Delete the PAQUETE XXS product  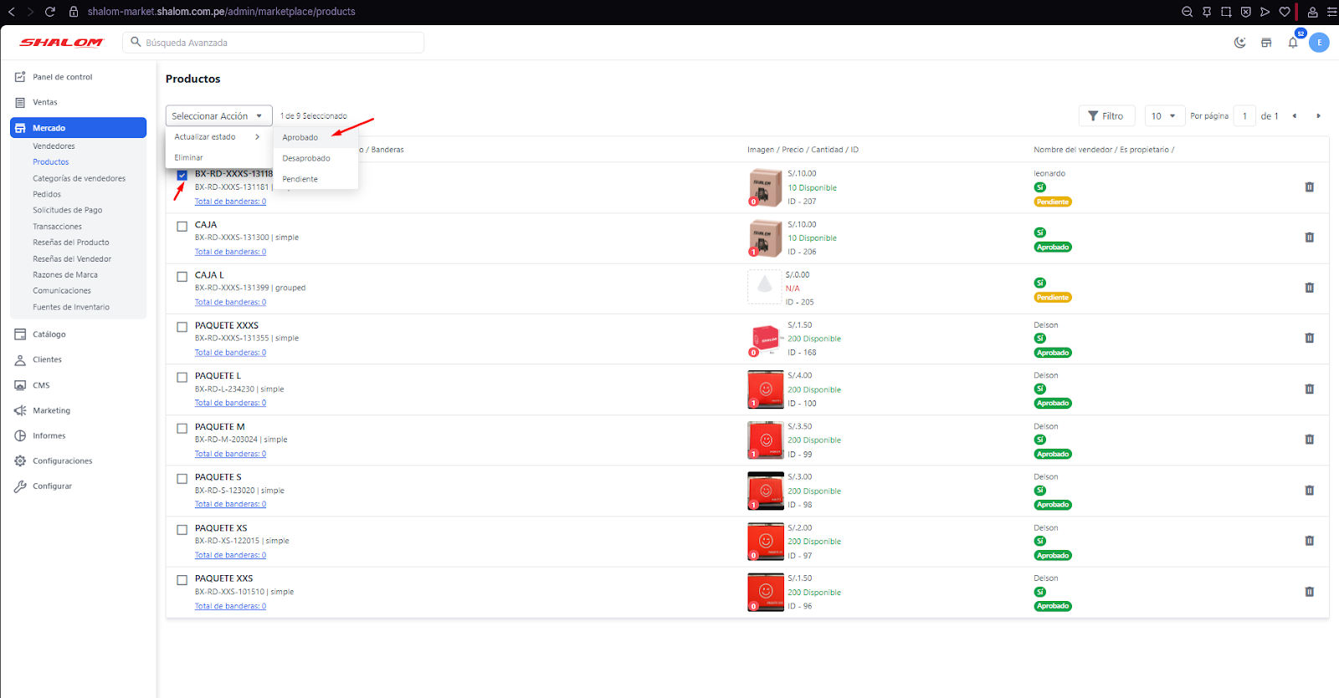1309,592
